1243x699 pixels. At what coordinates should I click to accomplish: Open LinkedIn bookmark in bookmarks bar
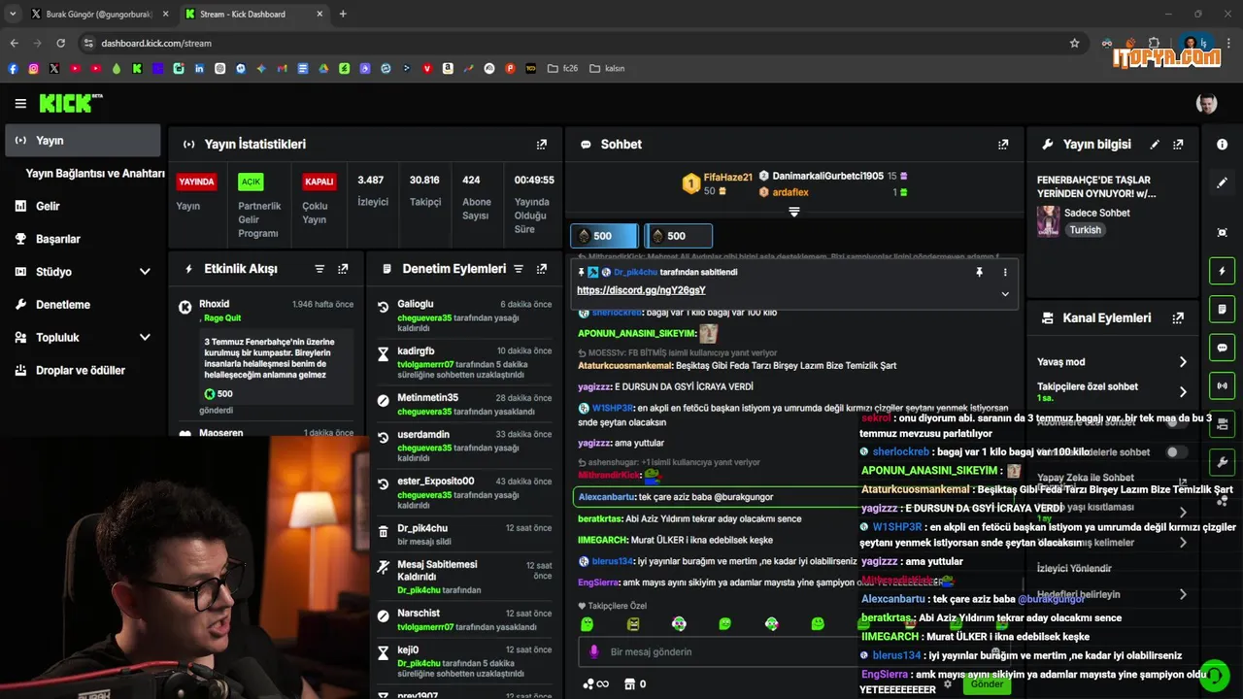tap(199, 69)
